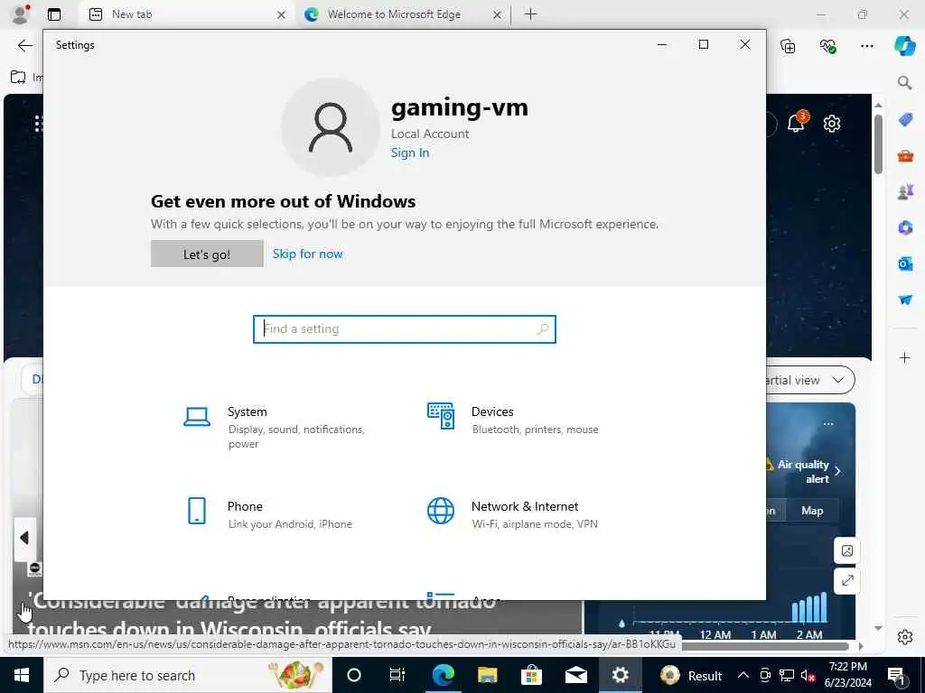925x693 pixels.
Task: Open the MSN page settings gear
Action: 832,124
